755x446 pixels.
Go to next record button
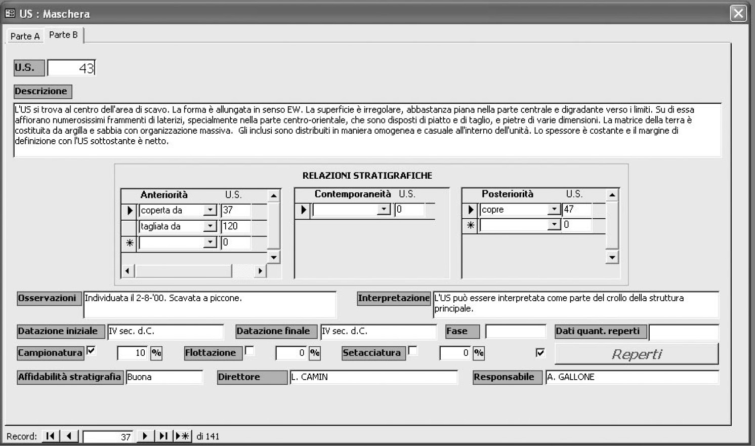[145, 436]
